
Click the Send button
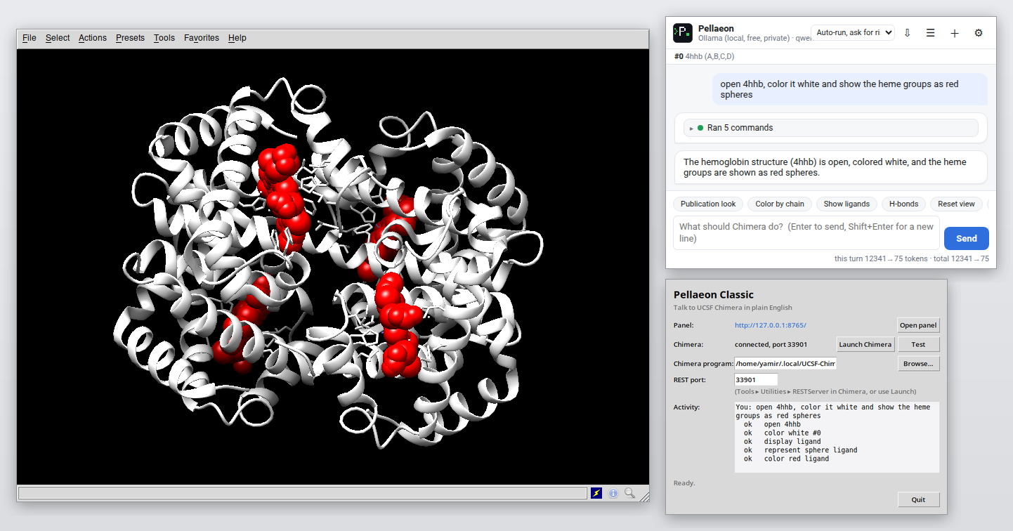(967, 238)
